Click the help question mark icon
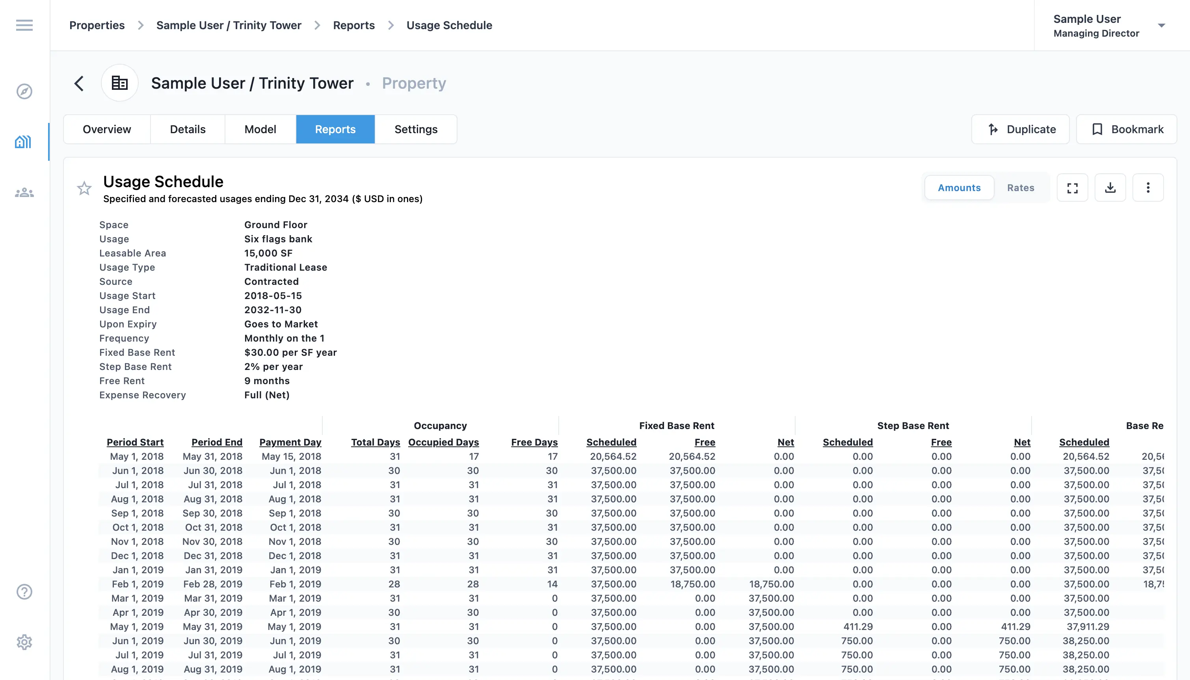The height and width of the screenshot is (680, 1190). tap(24, 592)
